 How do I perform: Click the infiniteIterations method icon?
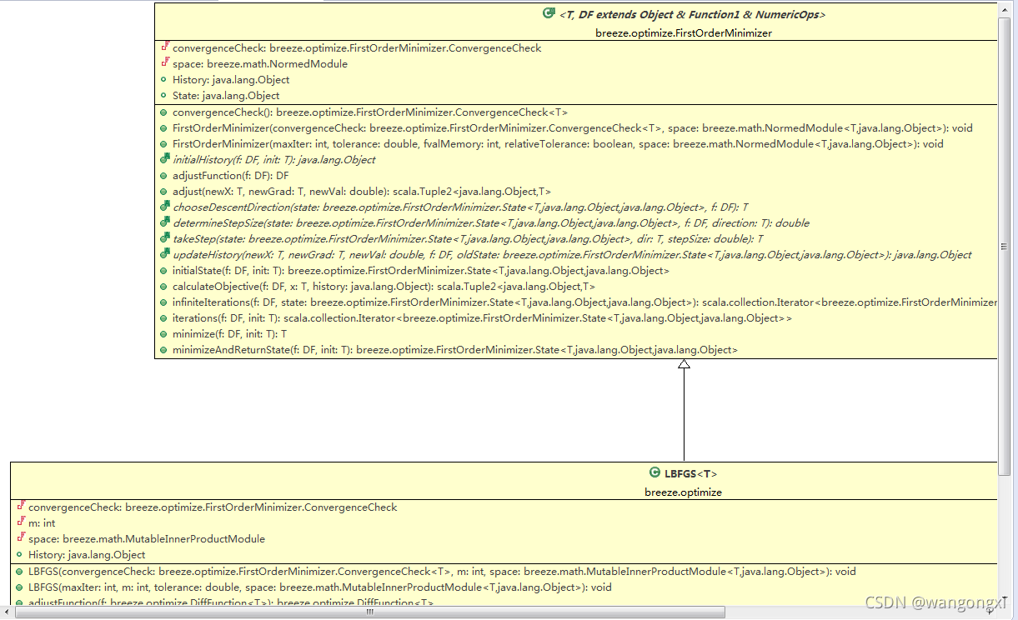click(x=164, y=302)
